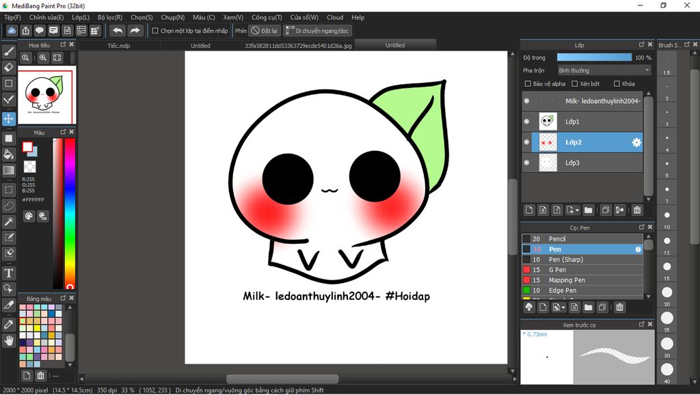Click the navigator thumbnail preview
The height and width of the screenshot is (395, 700).
[x=46, y=95]
